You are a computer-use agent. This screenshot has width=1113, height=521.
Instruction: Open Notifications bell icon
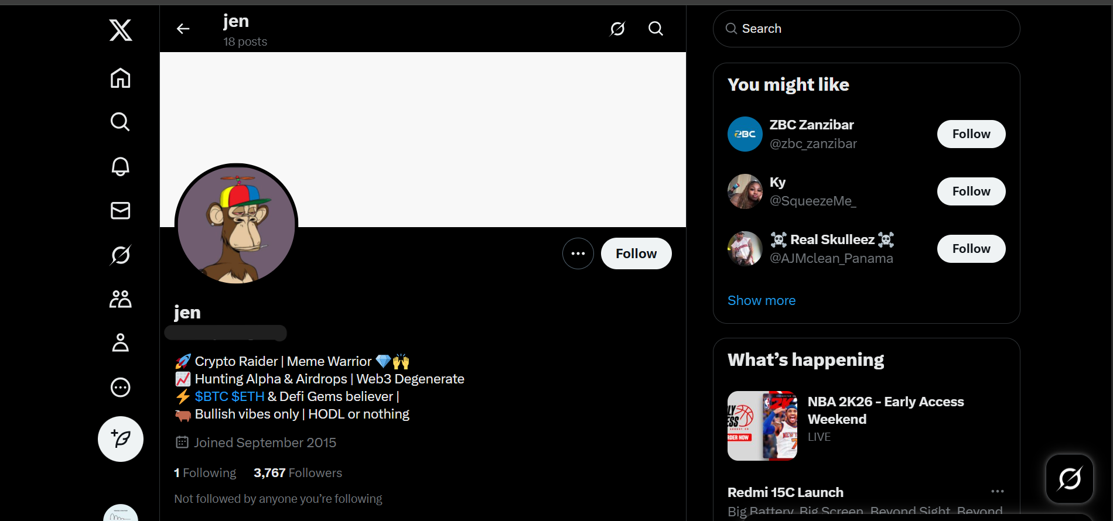121,166
